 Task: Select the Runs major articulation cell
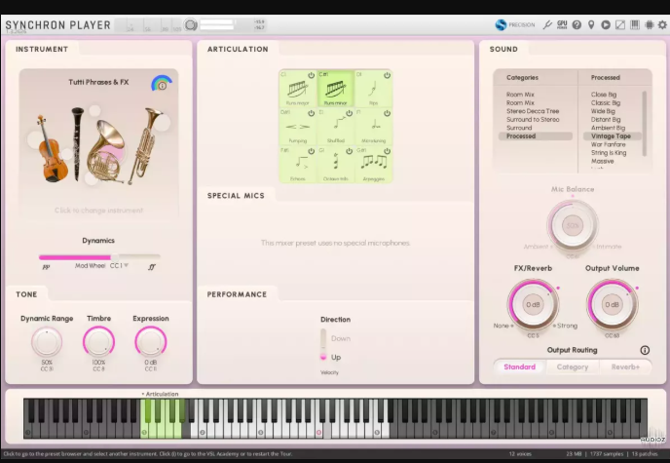click(298, 89)
